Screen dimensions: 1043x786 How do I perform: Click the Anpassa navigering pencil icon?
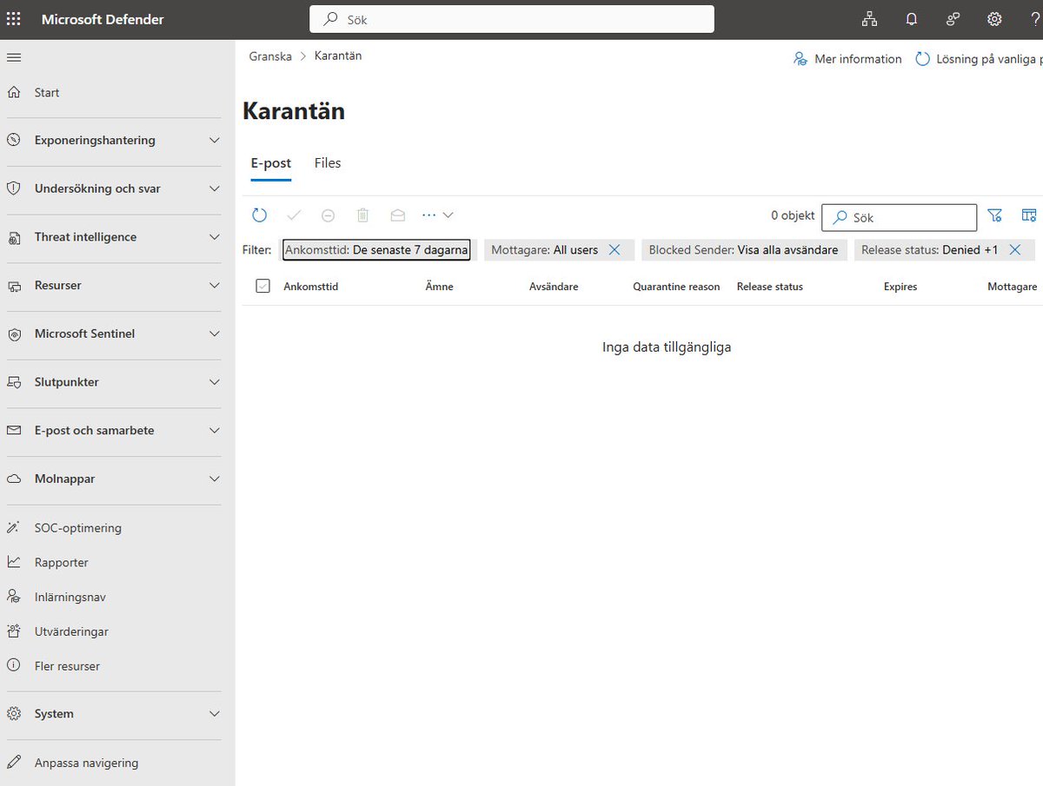(14, 763)
